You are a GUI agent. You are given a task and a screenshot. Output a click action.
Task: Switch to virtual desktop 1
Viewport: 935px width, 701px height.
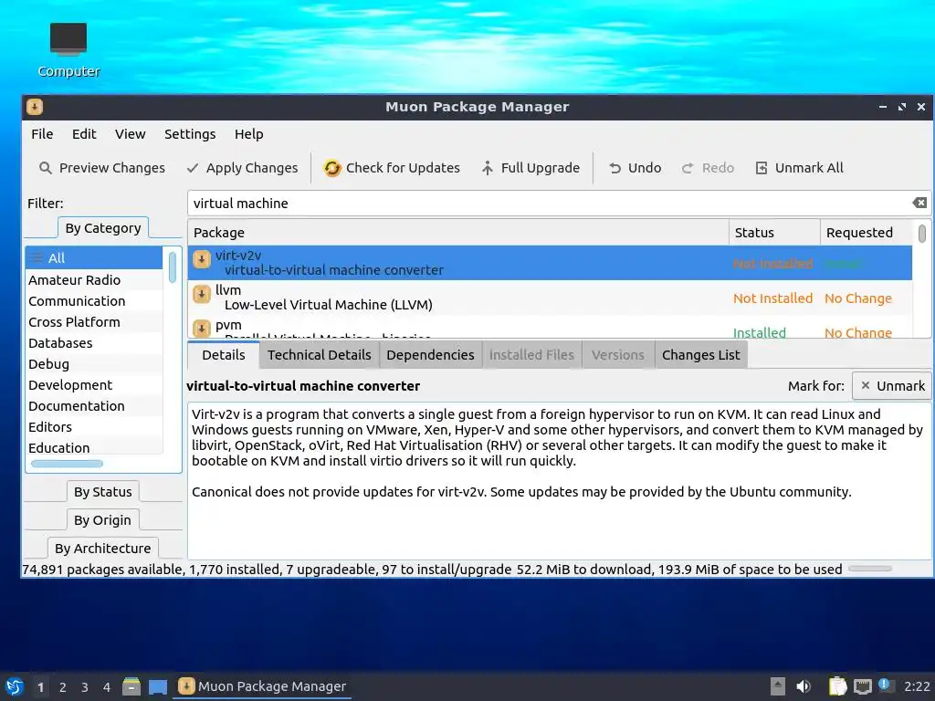[40, 687]
